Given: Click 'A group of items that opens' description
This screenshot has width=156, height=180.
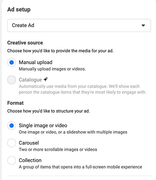Looking at the screenshot, I should tap(80, 167).
